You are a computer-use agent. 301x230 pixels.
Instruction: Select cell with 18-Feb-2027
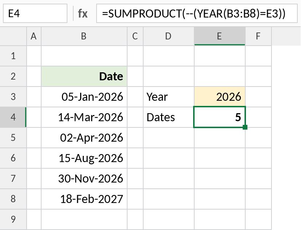pos(84,199)
